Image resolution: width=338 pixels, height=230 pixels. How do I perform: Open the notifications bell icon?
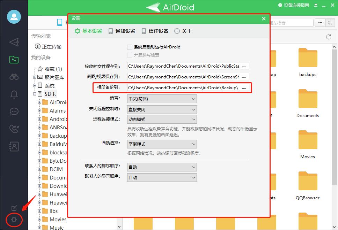(x=14, y=94)
